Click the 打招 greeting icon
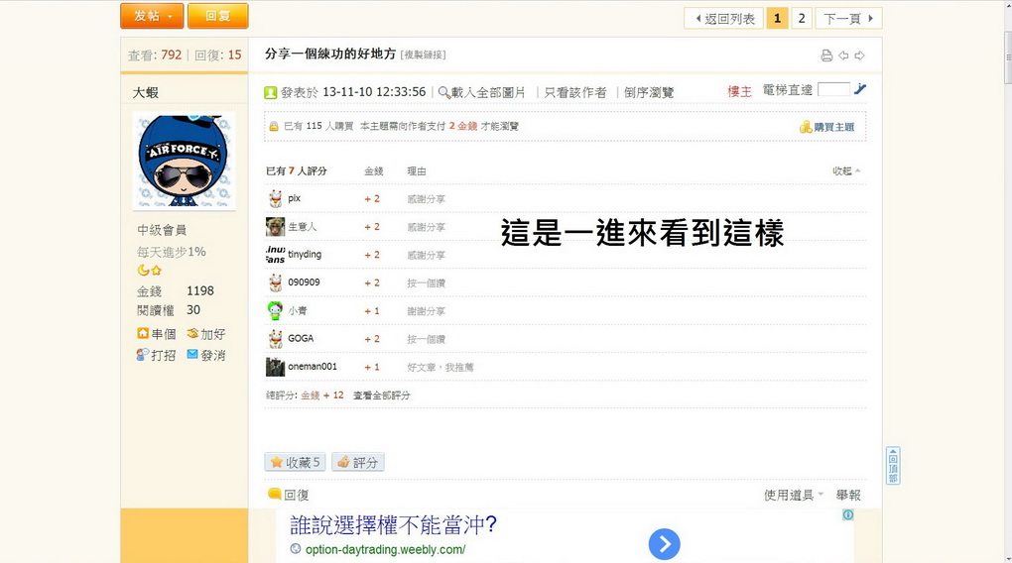Image resolution: width=1012 pixels, height=563 pixels. tap(143, 354)
